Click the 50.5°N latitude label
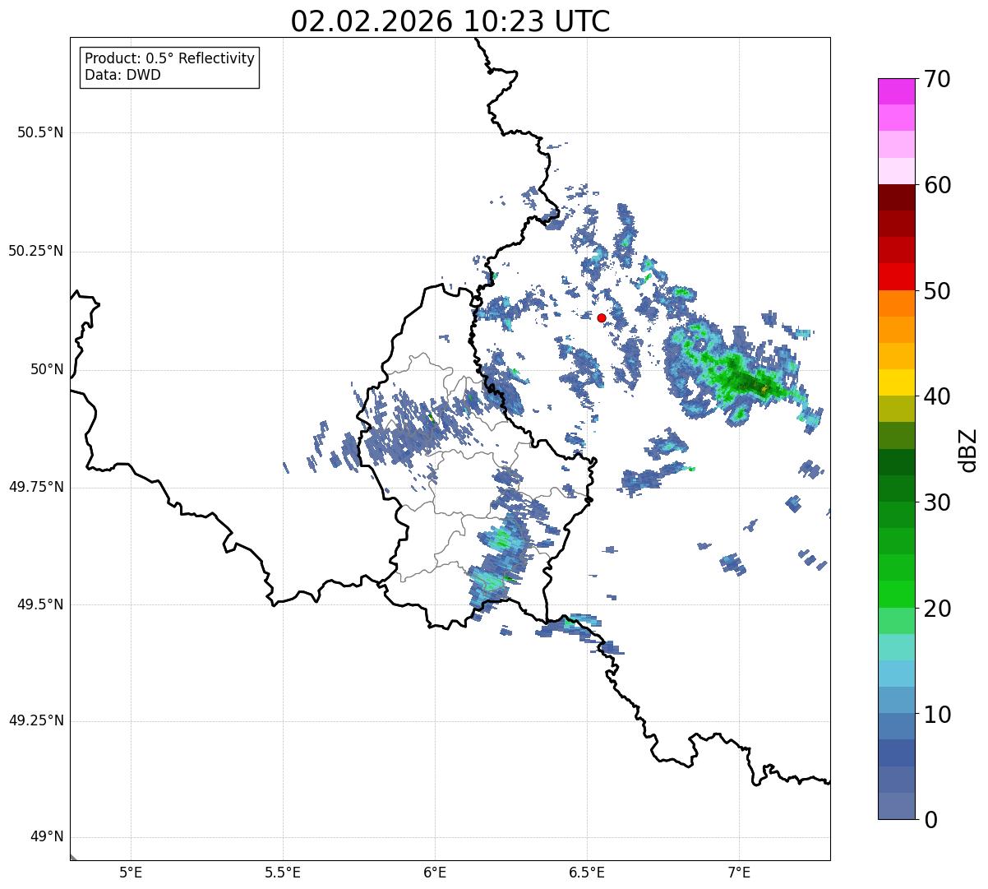988x889 pixels. tap(40, 132)
